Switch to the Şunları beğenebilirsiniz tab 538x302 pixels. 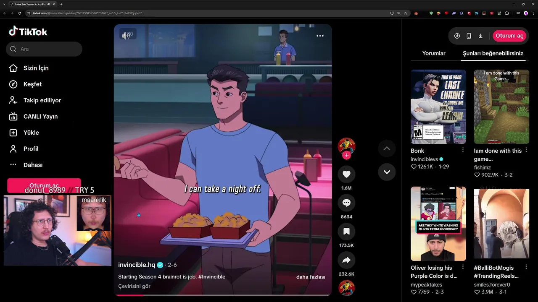(493, 53)
